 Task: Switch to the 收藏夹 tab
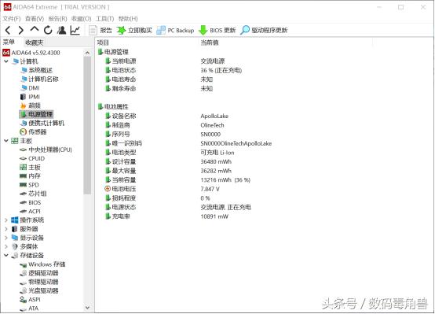point(35,42)
